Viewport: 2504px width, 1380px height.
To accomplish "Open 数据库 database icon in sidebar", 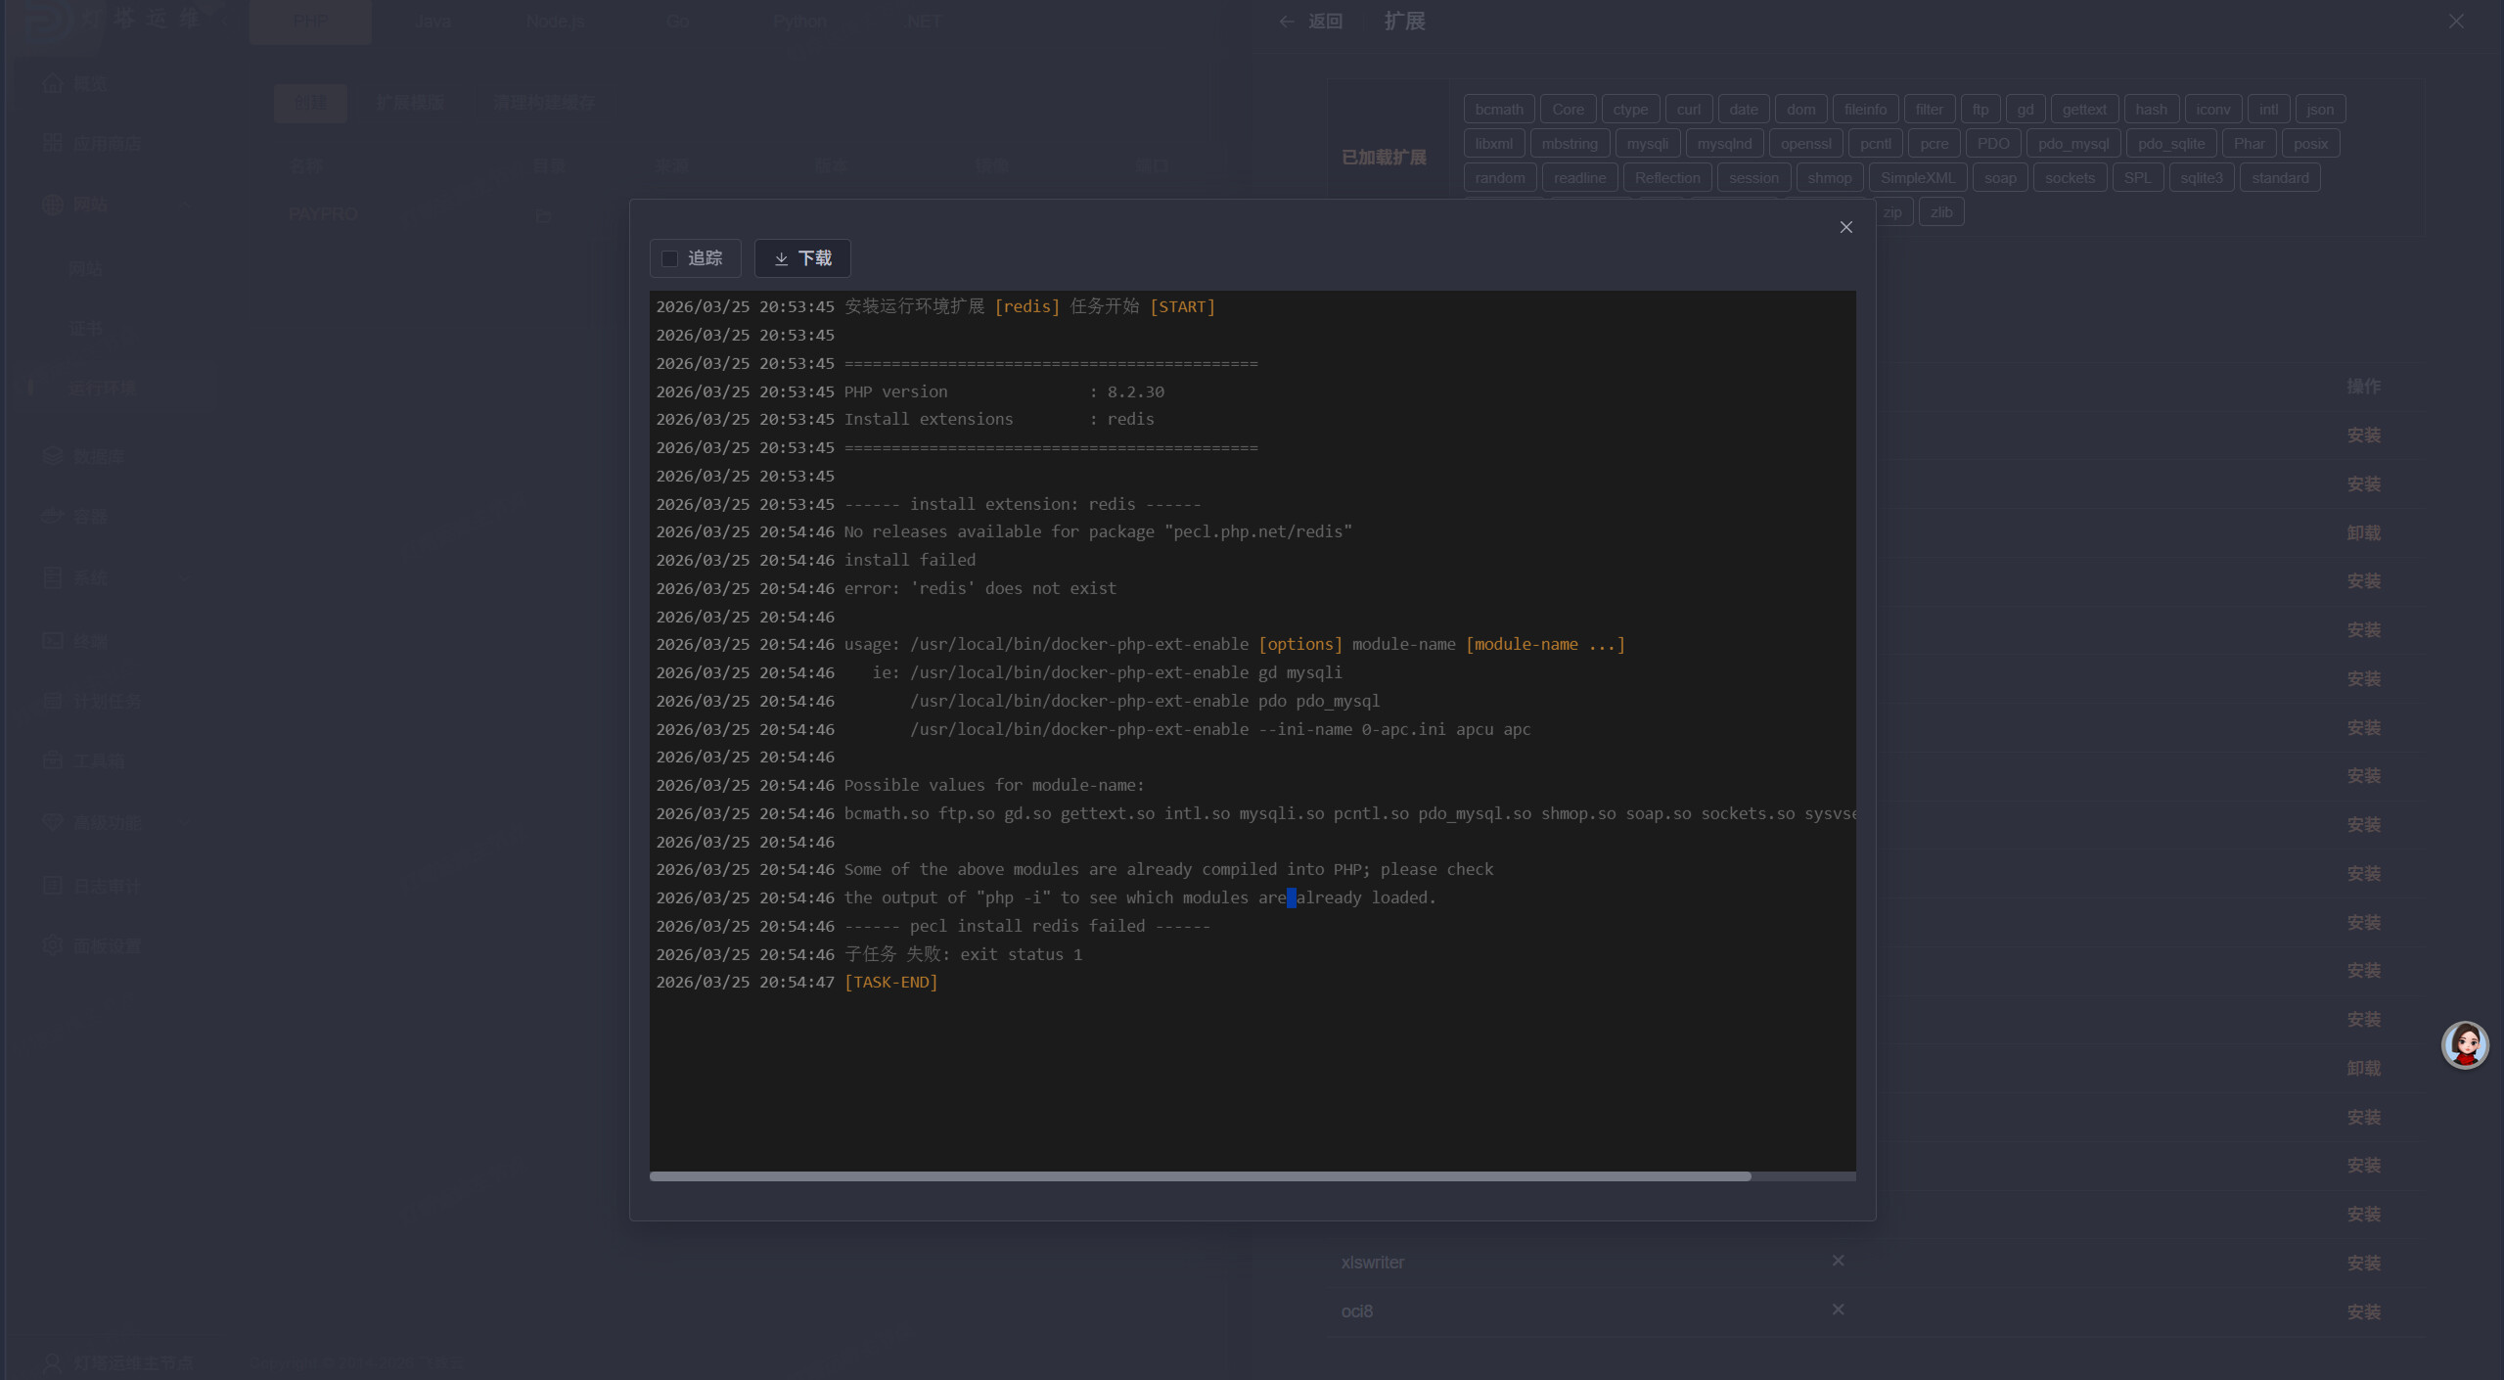I will click(x=53, y=456).
